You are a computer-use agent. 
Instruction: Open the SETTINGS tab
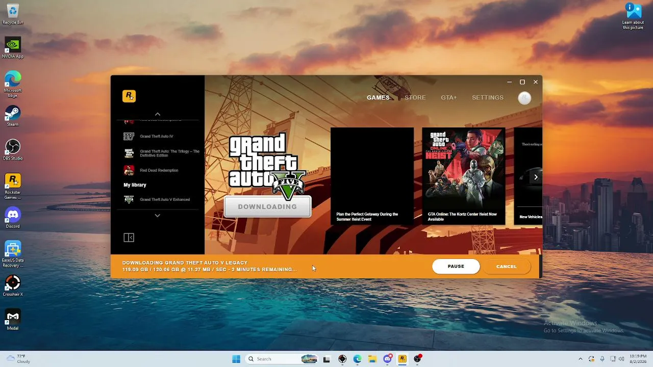pyautogui.click(x=488, y=97)
